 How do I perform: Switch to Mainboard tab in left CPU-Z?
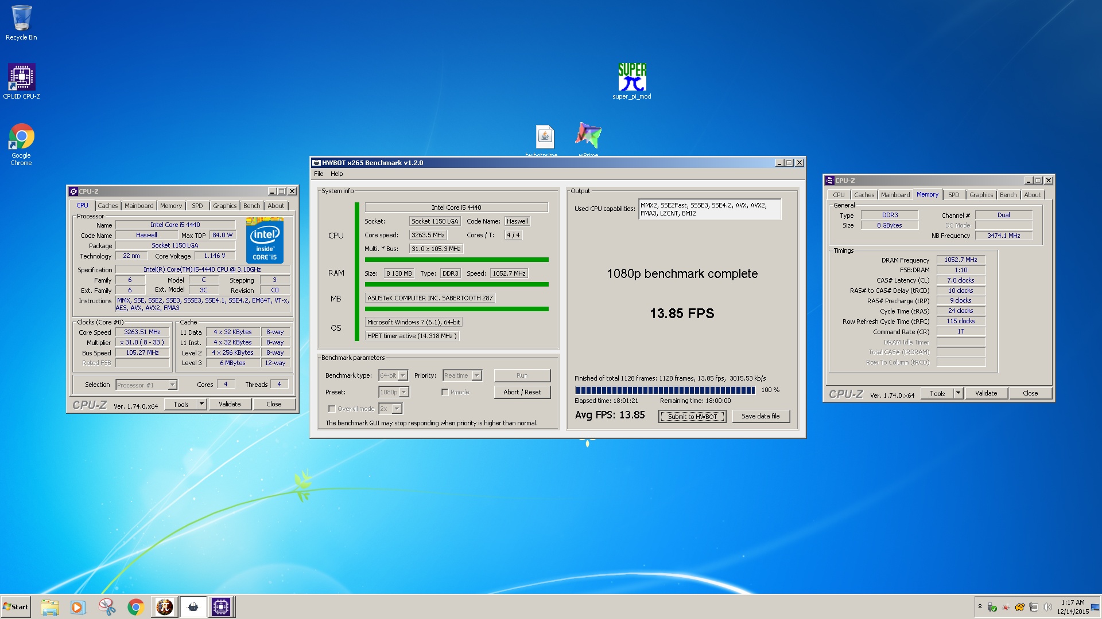coord(139,206)
